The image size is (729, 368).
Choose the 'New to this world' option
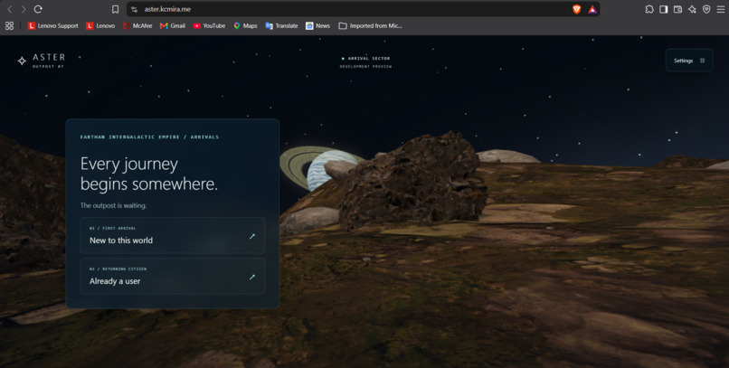click(x=173, y=236)
